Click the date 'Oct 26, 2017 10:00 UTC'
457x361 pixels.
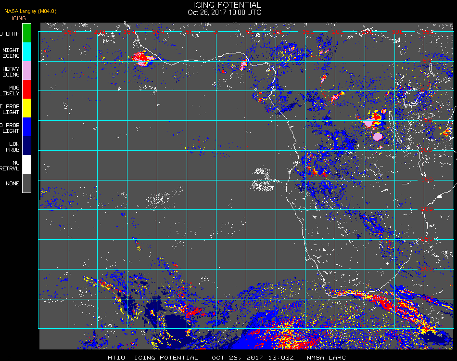point(225,13)
